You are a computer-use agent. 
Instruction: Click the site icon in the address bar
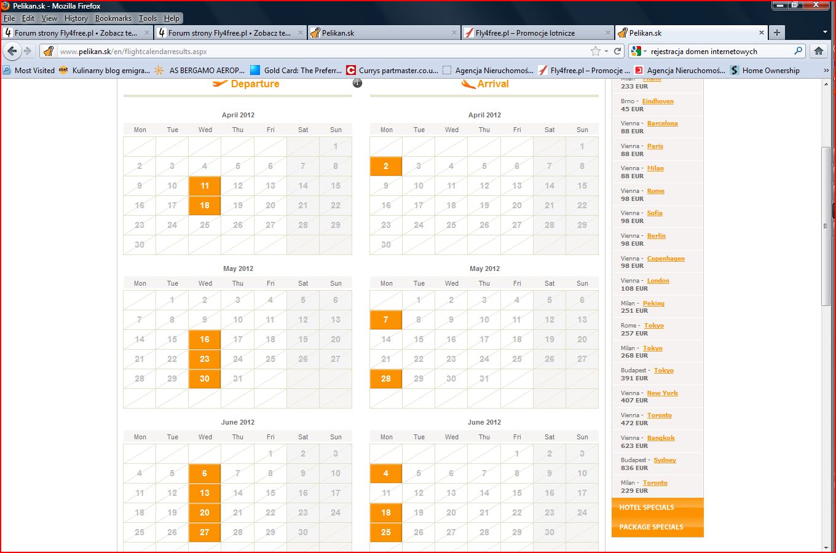[49, 51]
